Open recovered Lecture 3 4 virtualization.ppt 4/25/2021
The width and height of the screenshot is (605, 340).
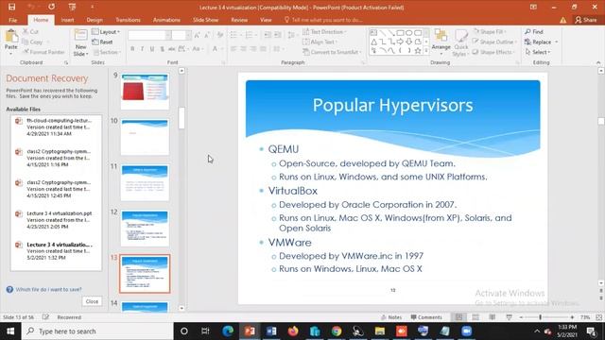coord(57,220)
